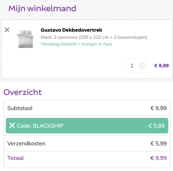Click the Overzicht heading
The width and height of the screenshot is (173, 171).
[x=23, y=92]
